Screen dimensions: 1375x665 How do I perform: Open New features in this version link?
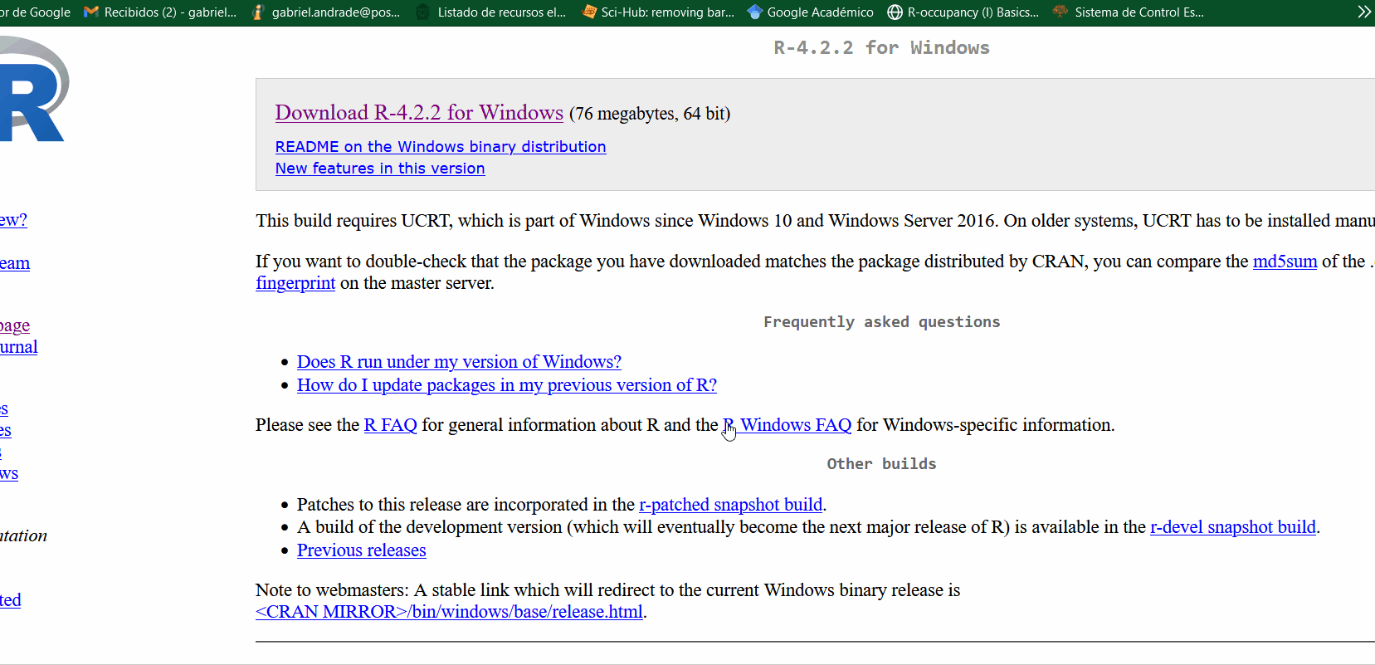pyautogui.click(x=380, y=169)
